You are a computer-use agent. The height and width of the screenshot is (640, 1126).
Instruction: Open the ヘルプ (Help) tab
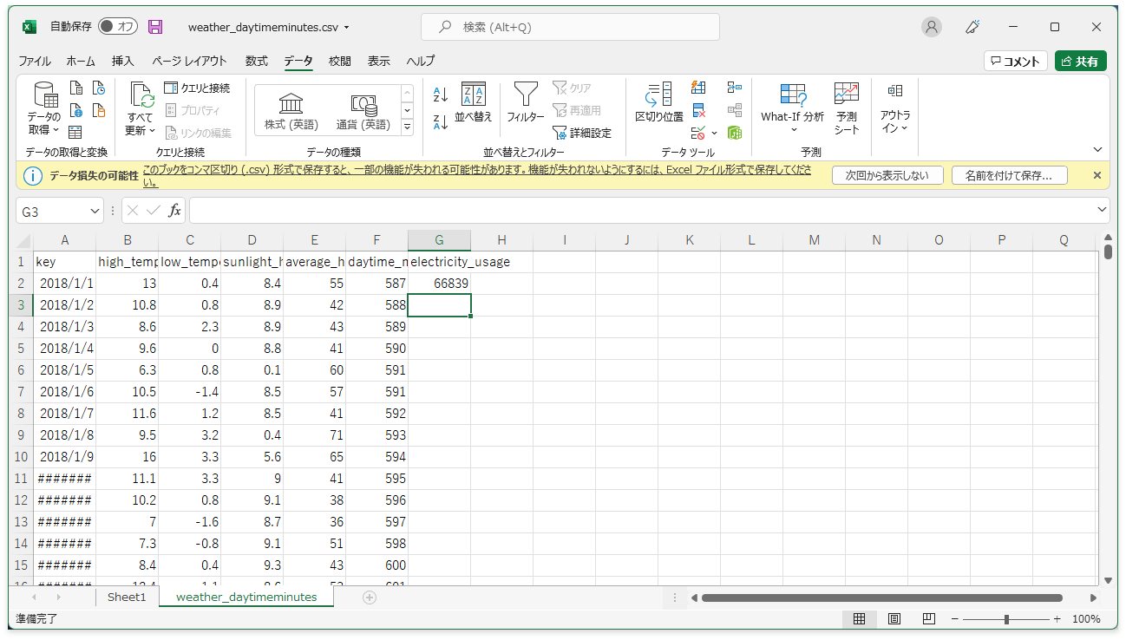tap(421, 62)
